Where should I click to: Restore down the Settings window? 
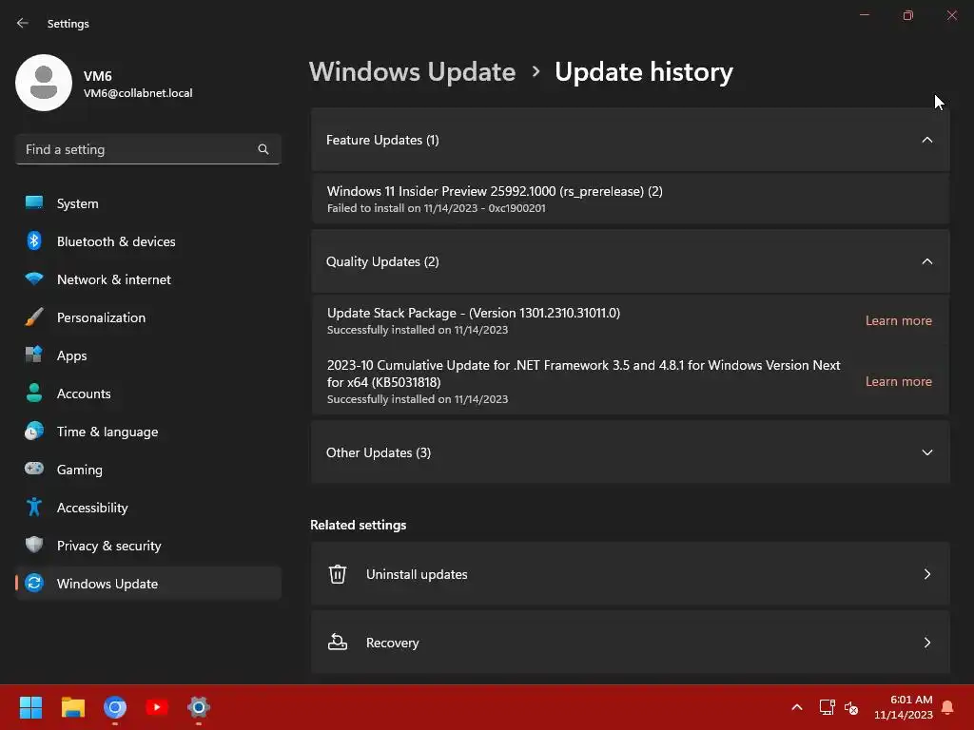tap(908, 15)
